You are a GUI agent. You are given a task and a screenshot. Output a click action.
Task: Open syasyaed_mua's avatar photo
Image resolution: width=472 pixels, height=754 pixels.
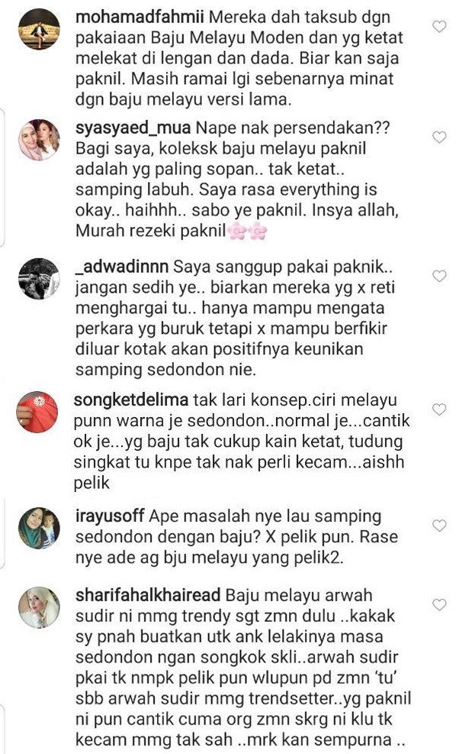39,140
